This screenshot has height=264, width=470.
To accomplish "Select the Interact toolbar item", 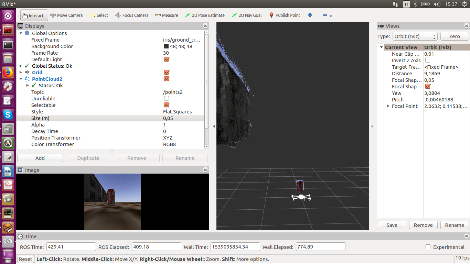I will (x=33, y=15).
